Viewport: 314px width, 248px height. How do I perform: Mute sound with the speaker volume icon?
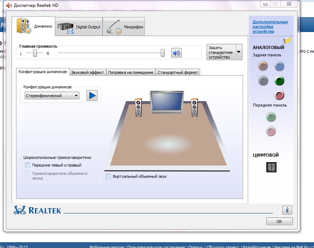176,53
